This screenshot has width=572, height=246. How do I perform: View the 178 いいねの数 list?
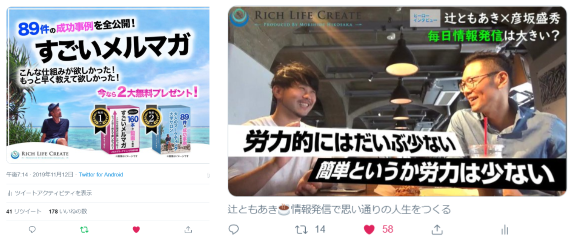[x=68, y=211]
